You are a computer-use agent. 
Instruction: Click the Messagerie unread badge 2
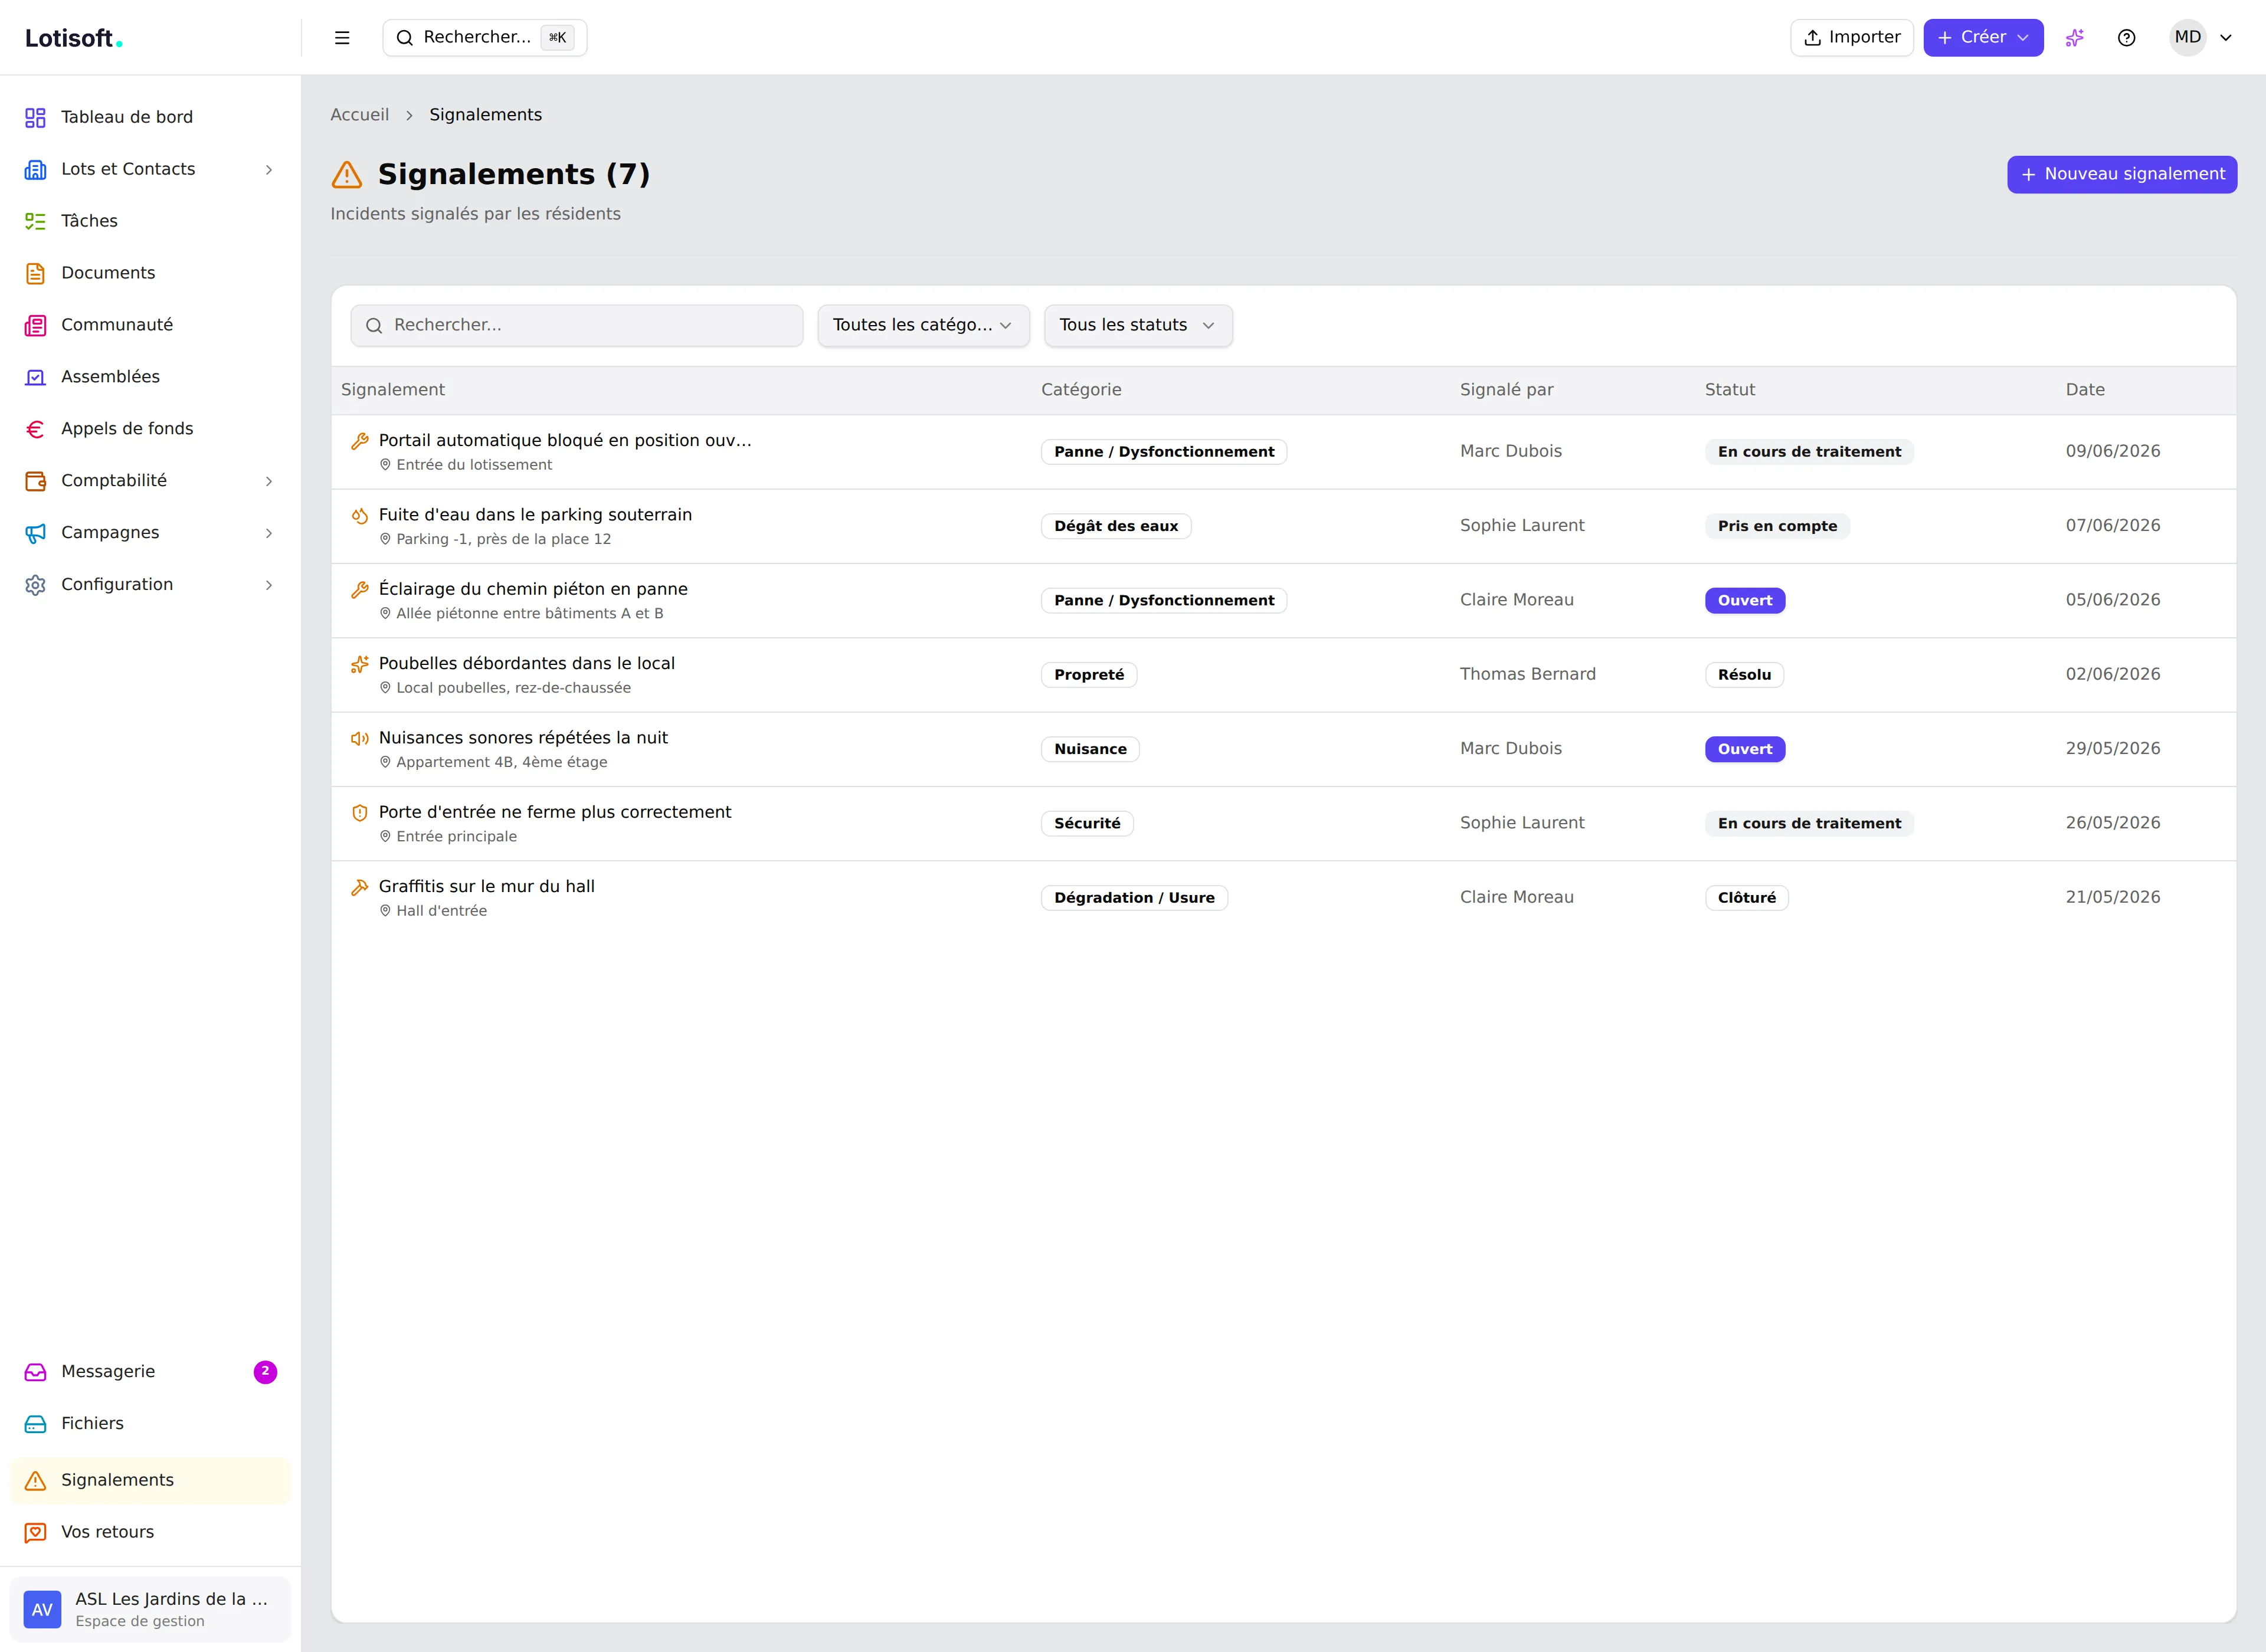coord(265,1373)
